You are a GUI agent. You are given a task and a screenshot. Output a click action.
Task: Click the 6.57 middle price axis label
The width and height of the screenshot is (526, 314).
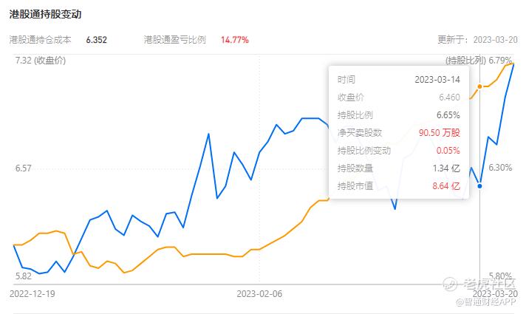23,168
